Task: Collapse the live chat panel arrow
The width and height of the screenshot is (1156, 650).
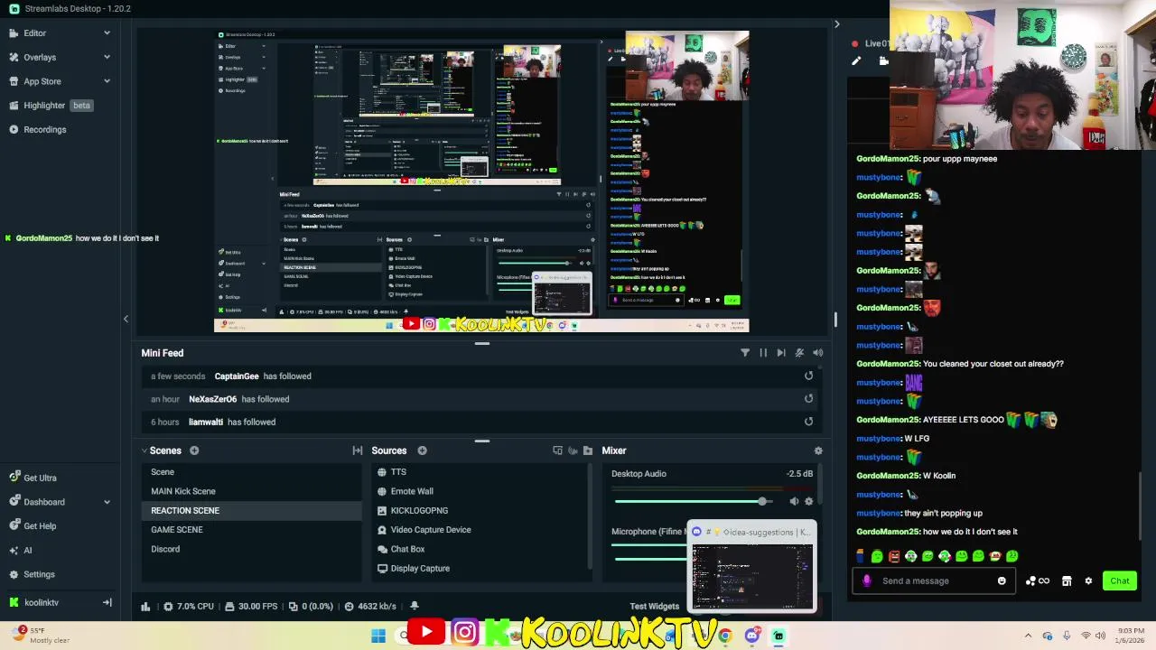Action: [836, 24]
